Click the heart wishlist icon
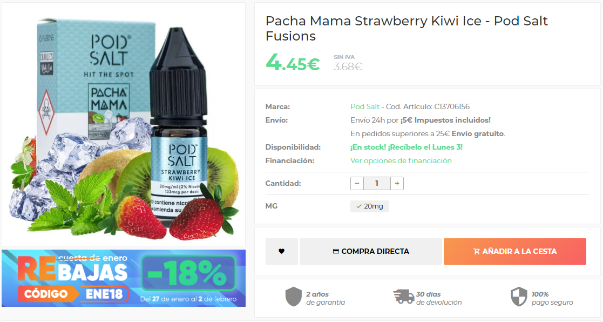 coord(281,251)
